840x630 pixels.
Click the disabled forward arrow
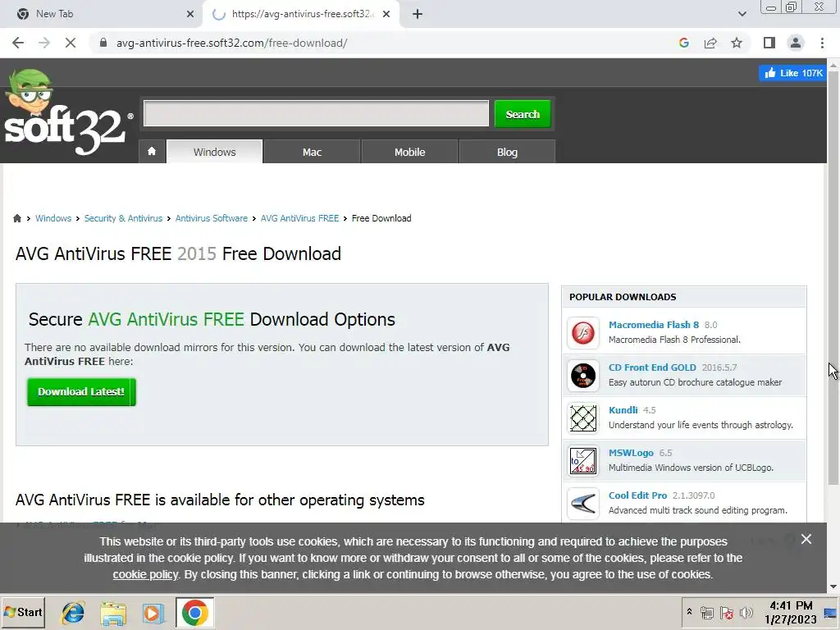tap(44, 43)
